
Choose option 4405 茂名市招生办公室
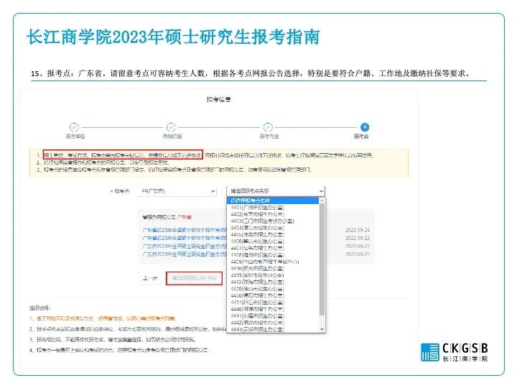click(258, 234)
